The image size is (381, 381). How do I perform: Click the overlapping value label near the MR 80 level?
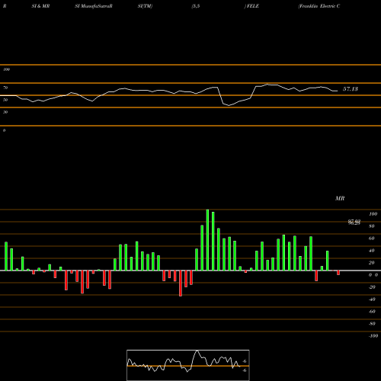(x=354, y=223)
